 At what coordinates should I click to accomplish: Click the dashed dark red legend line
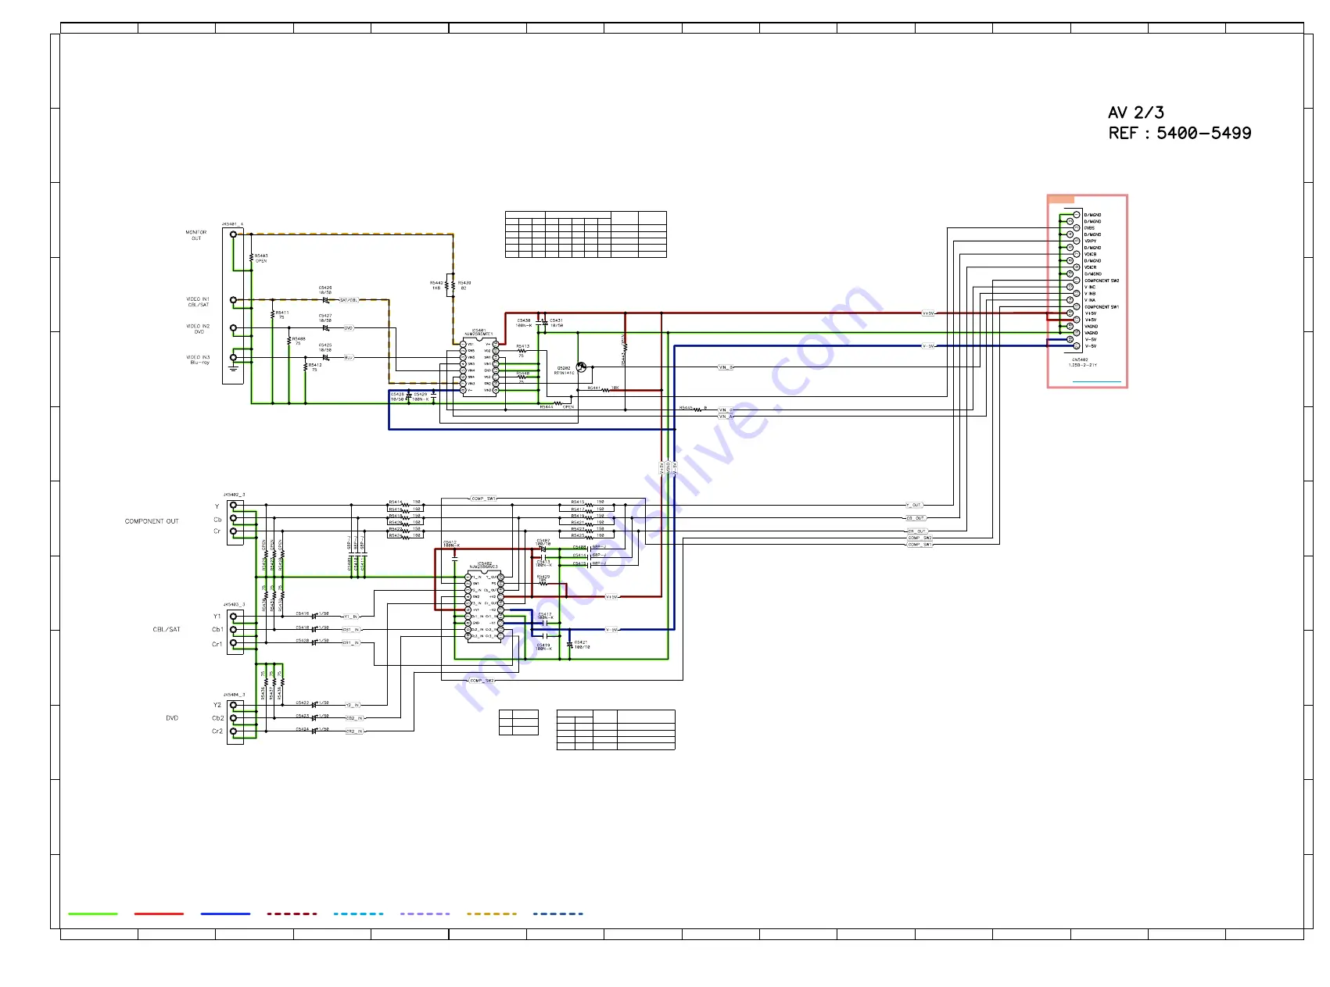(x=292, y=914)
